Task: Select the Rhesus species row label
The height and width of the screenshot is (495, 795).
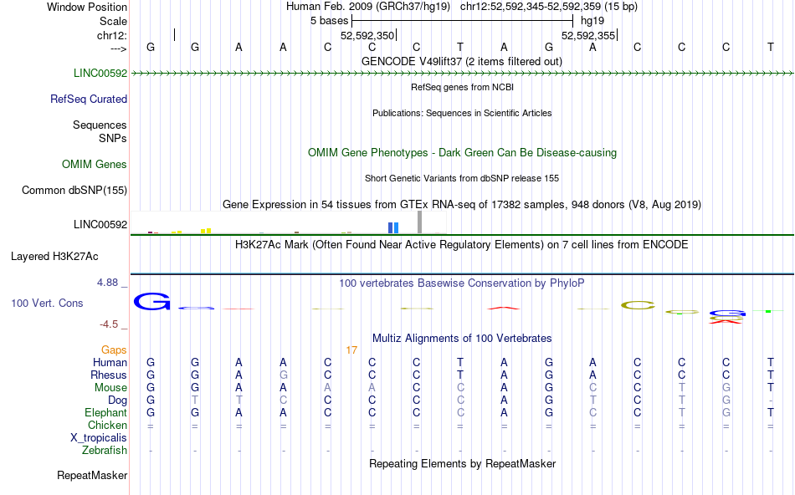Action: click(x=109, y=375)
